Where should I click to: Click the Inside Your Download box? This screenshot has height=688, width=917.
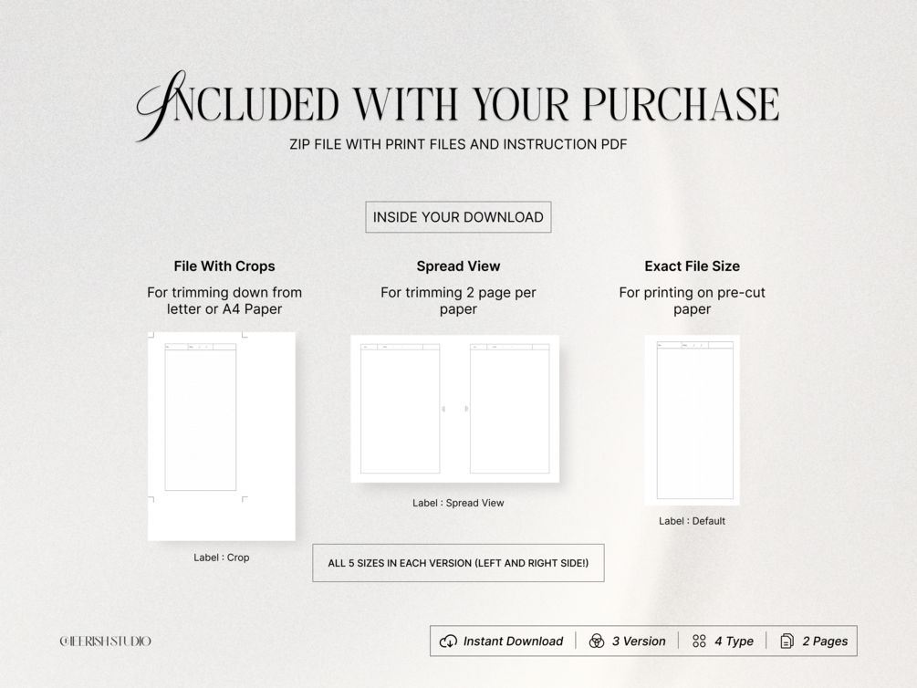458,217
